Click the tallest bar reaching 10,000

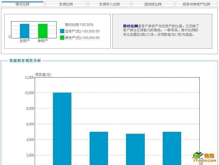(x=62, y=129)
